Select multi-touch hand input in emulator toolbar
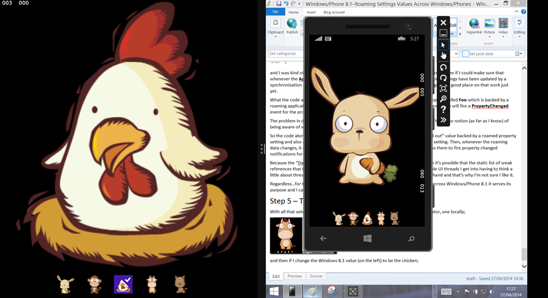The image size is (548, 298). (x=443, y=56)
